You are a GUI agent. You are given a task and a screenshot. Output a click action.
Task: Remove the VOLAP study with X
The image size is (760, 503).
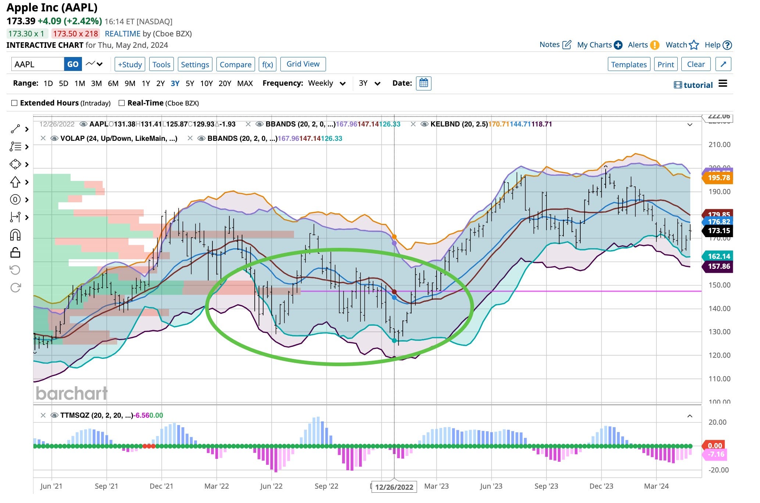[43, 139]
